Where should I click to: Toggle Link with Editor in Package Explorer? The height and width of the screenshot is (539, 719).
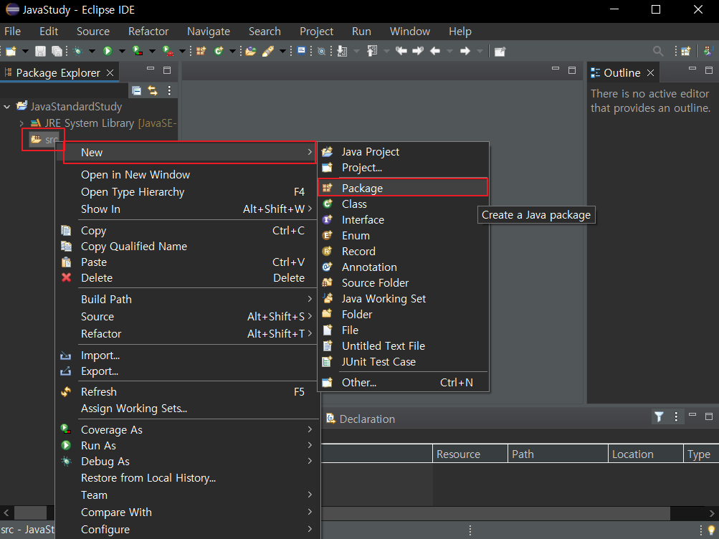[153, 91]
